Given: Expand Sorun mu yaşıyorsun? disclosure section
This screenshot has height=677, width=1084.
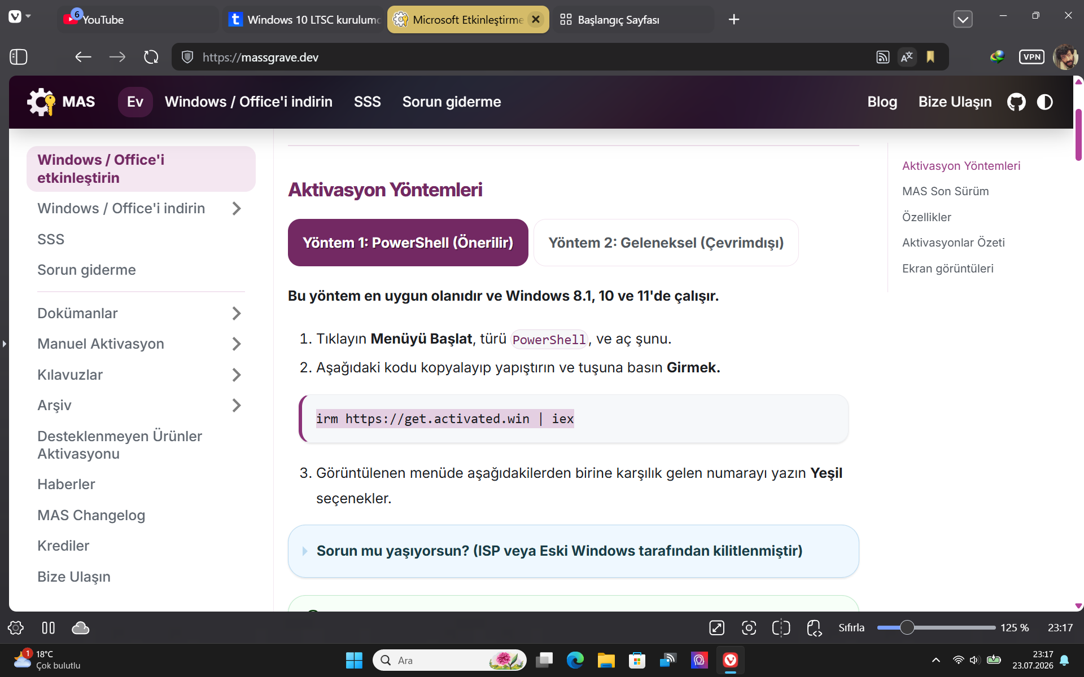Looking at the screenshot, I should tap(573, 551).
